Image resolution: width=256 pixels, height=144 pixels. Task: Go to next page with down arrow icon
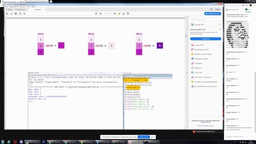(x=100, y=14)
